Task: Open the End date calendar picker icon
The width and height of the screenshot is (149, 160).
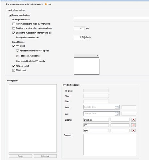Action: 117,114
